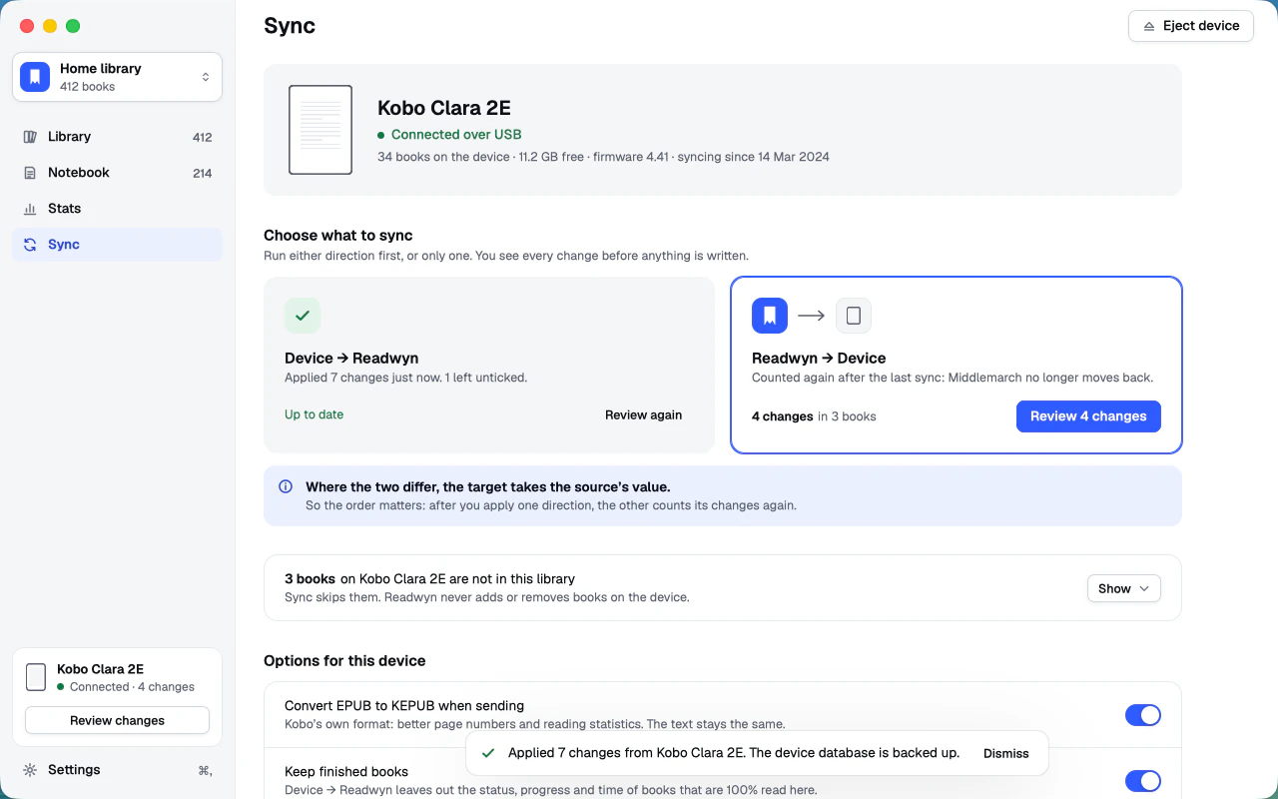The image size is (1278, 799).
Task: Click the Library books icon in sidebar
Action: pos(30,137)
